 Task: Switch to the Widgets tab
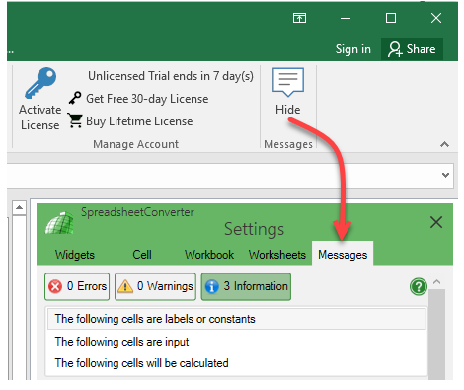point(75,255)
